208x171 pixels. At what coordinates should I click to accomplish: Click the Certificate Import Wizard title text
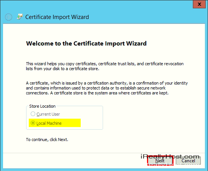pyautogui.click(x=57, y=17)
